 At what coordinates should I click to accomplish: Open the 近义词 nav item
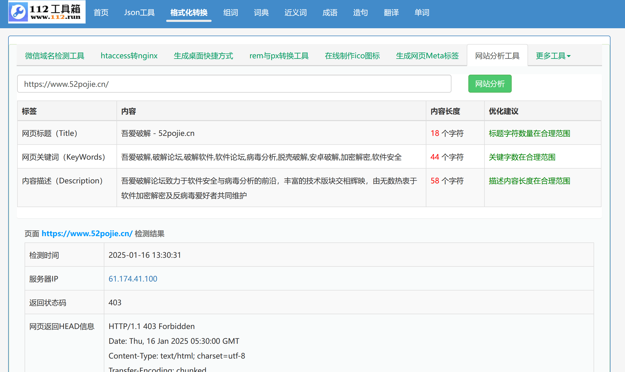click(296, 12)
